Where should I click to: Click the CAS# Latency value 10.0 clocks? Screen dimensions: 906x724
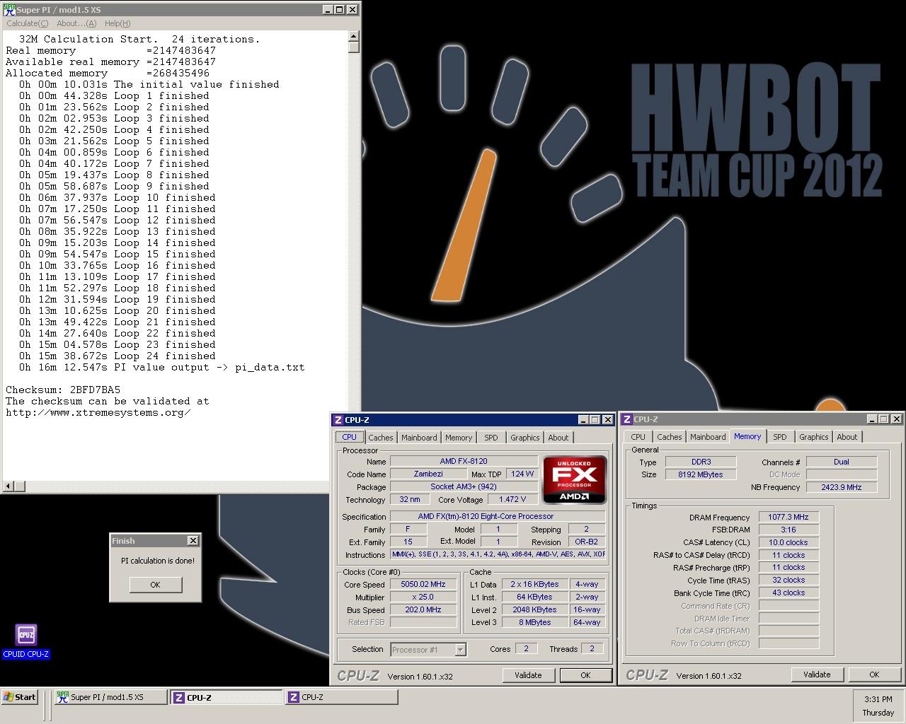point(789,543)
